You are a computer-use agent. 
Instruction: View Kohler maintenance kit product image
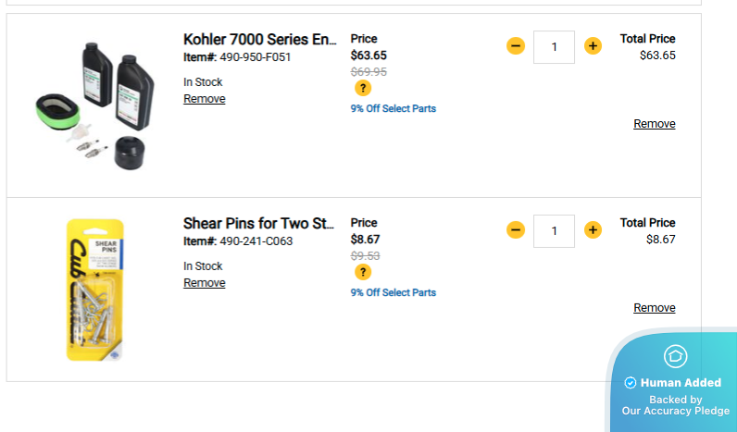coord(93,103)
